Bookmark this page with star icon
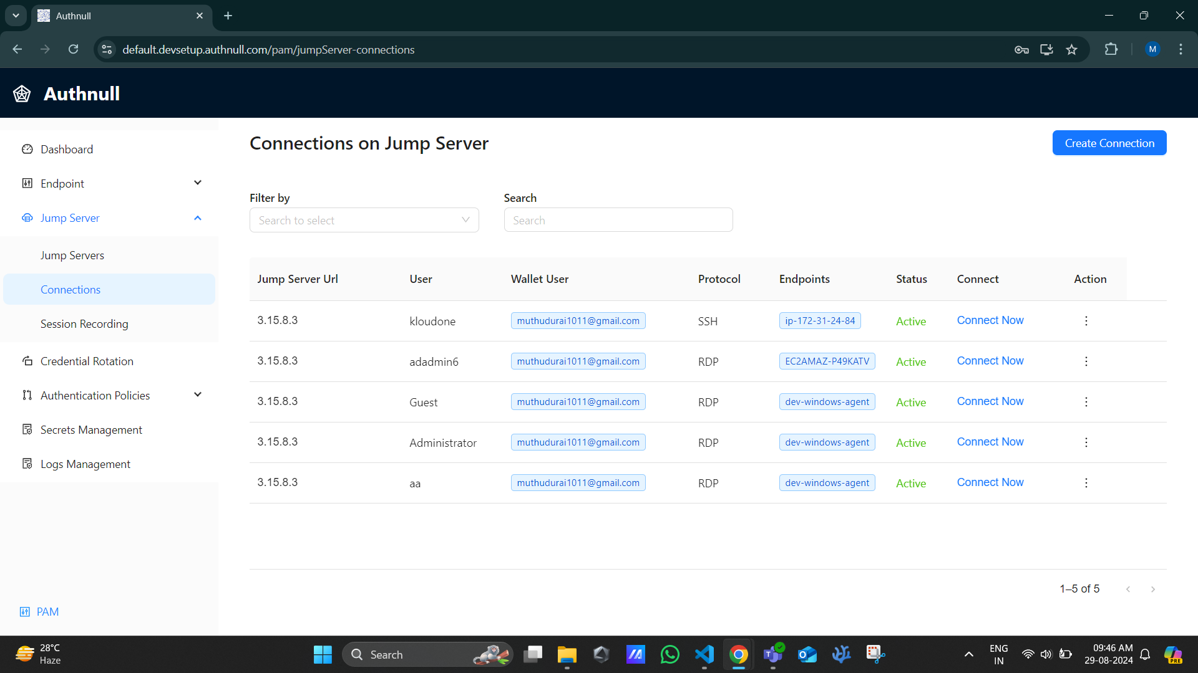 point(1071,50)
